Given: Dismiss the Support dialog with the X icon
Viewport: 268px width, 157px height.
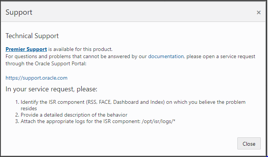Looking at the screenshot, I should (x=259, y=12).
